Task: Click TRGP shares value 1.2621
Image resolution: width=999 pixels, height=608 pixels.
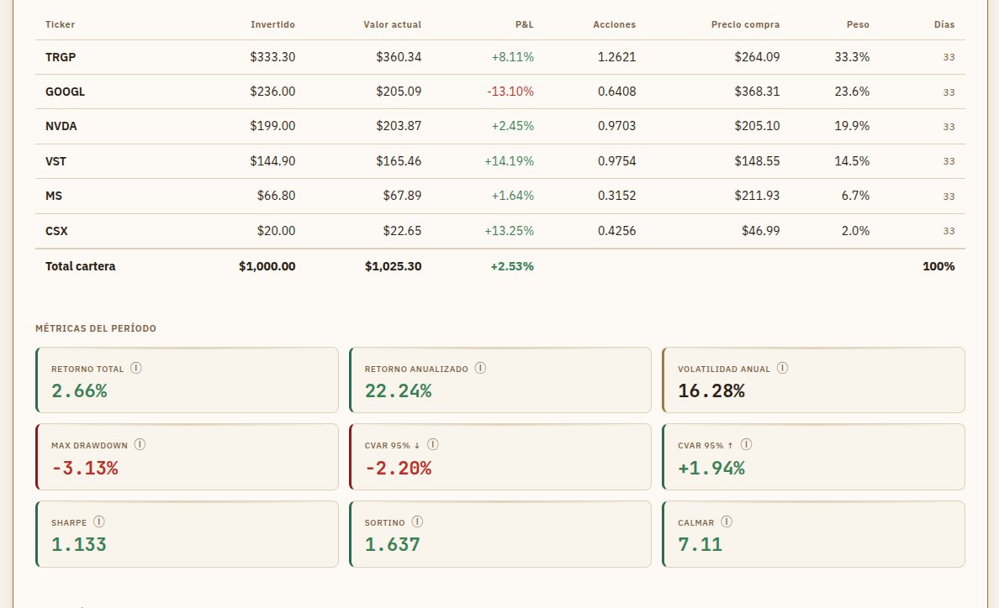Action: [616, 57]
